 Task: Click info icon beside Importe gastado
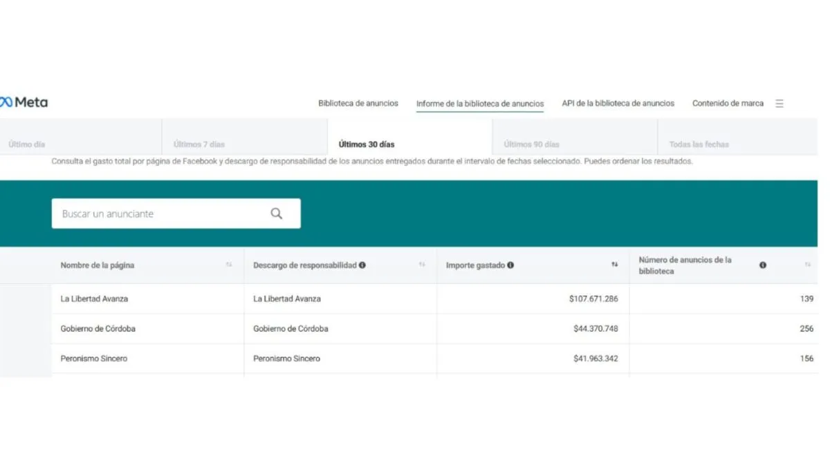[510, 265]
